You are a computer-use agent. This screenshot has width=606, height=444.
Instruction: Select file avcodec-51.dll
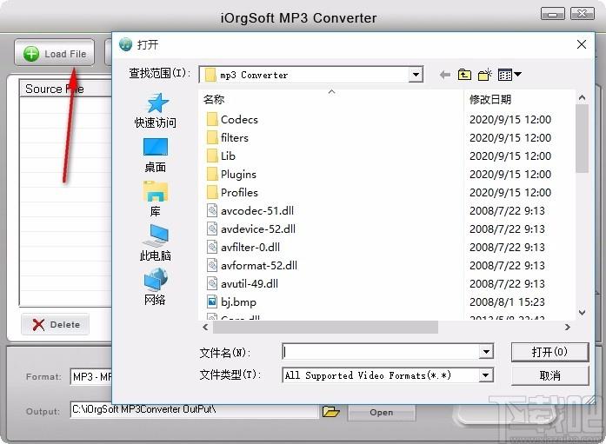point(250,211)
